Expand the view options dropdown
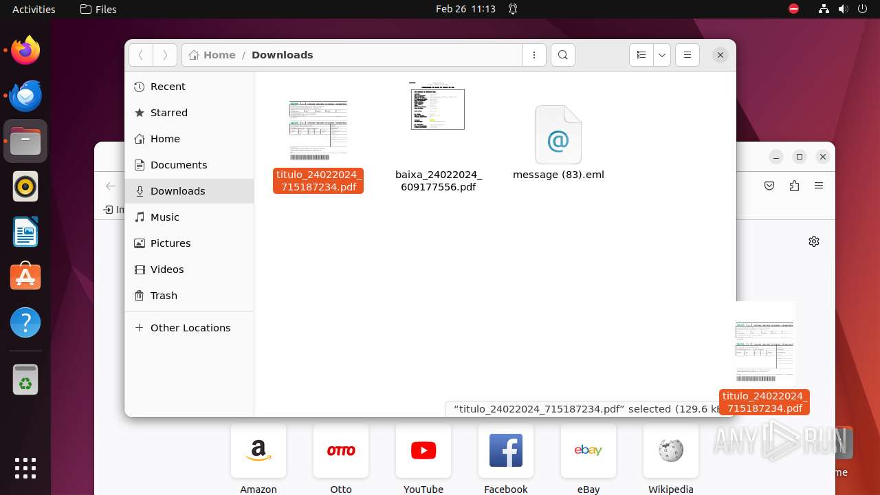 661,55
